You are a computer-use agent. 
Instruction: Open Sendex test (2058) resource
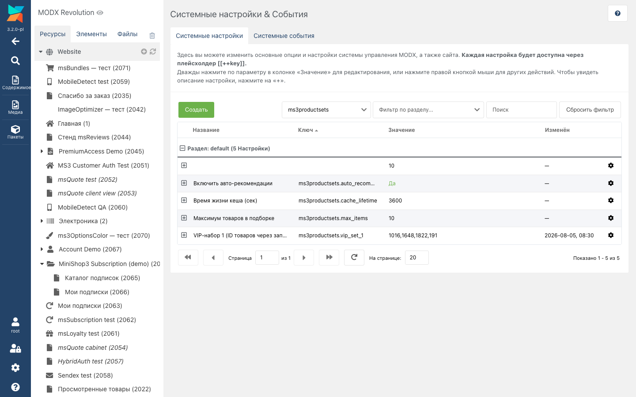pyautogui.click(x=85, y=375)
